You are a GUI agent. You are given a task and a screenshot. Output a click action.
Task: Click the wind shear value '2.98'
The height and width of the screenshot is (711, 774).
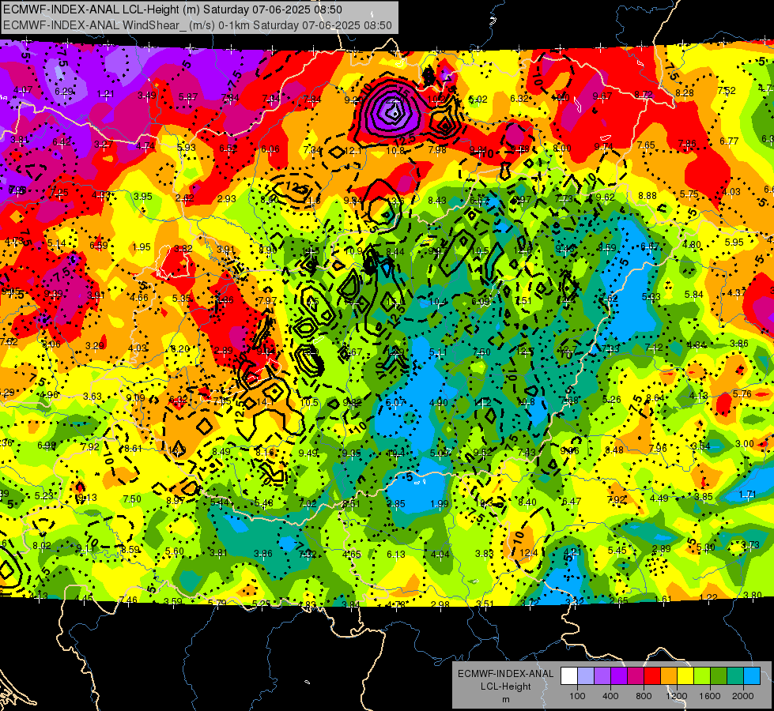[x=440, y=604]
